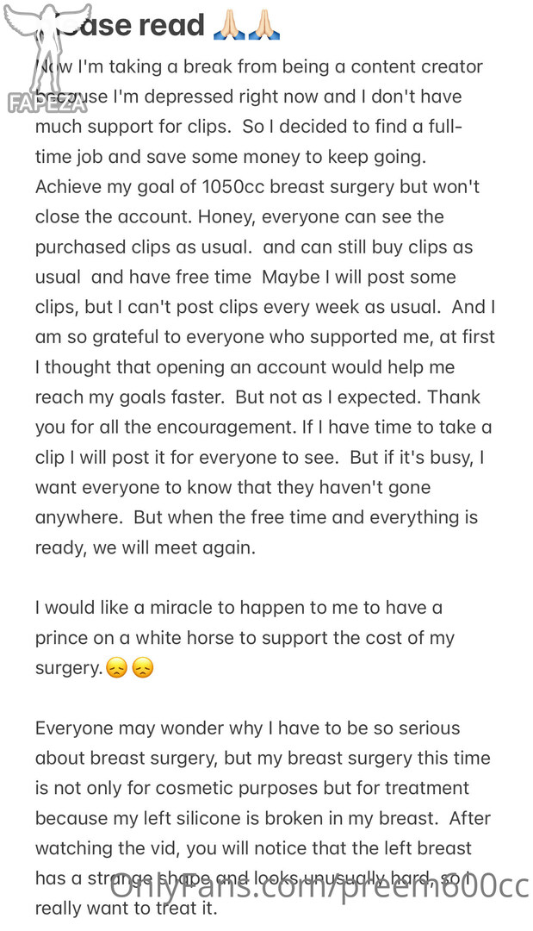Click the second praying hands emoji
This screenshot has width=533, height=931.
coord(265,26)
